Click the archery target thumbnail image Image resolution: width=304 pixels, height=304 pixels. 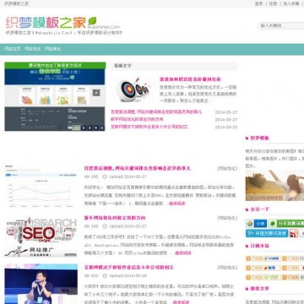tap(133, 90)
